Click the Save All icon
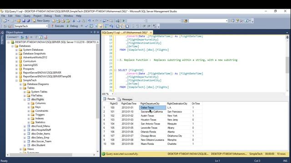Image resolution: width=291 pixels, height=163 pixels. tap(28, 21)
